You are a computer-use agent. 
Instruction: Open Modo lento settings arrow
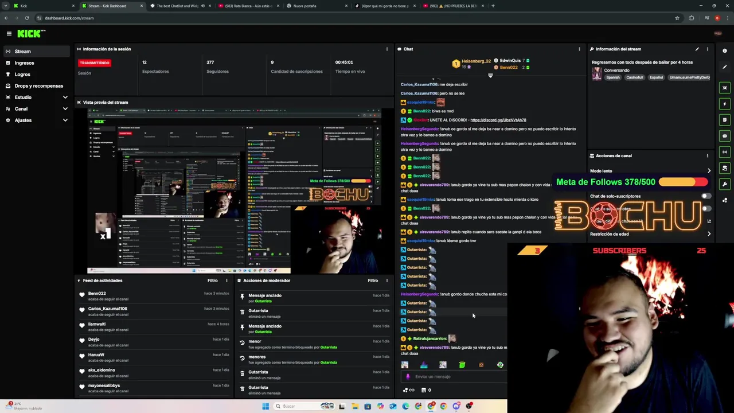point(709,171)
